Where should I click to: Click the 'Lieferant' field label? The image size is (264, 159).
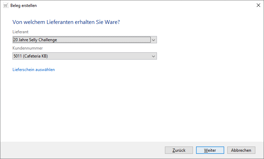point(20,32)
